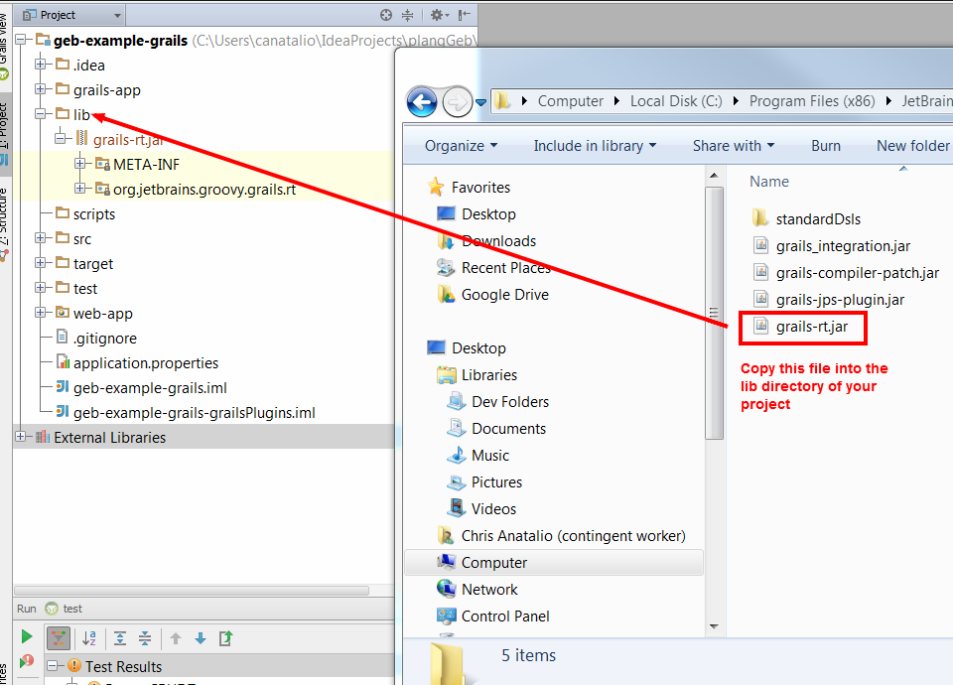Image resolution: width=953 pixels, height=685 pixels.
Task: Collapse the geb-example-grails root node
Action: [x=21, y=40]
